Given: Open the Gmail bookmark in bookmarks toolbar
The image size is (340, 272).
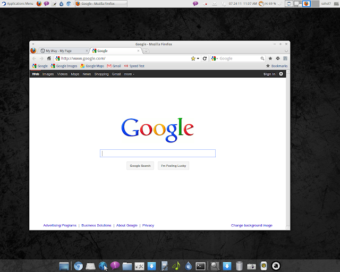Looking at the screenshot, I should 114,66.
